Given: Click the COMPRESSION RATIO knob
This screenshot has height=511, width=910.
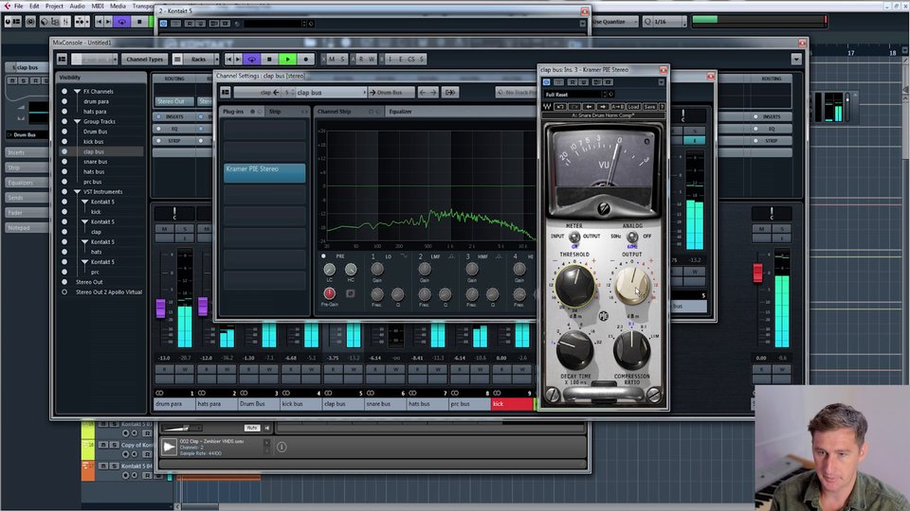Looking at the screenshot, I should 632,349.
